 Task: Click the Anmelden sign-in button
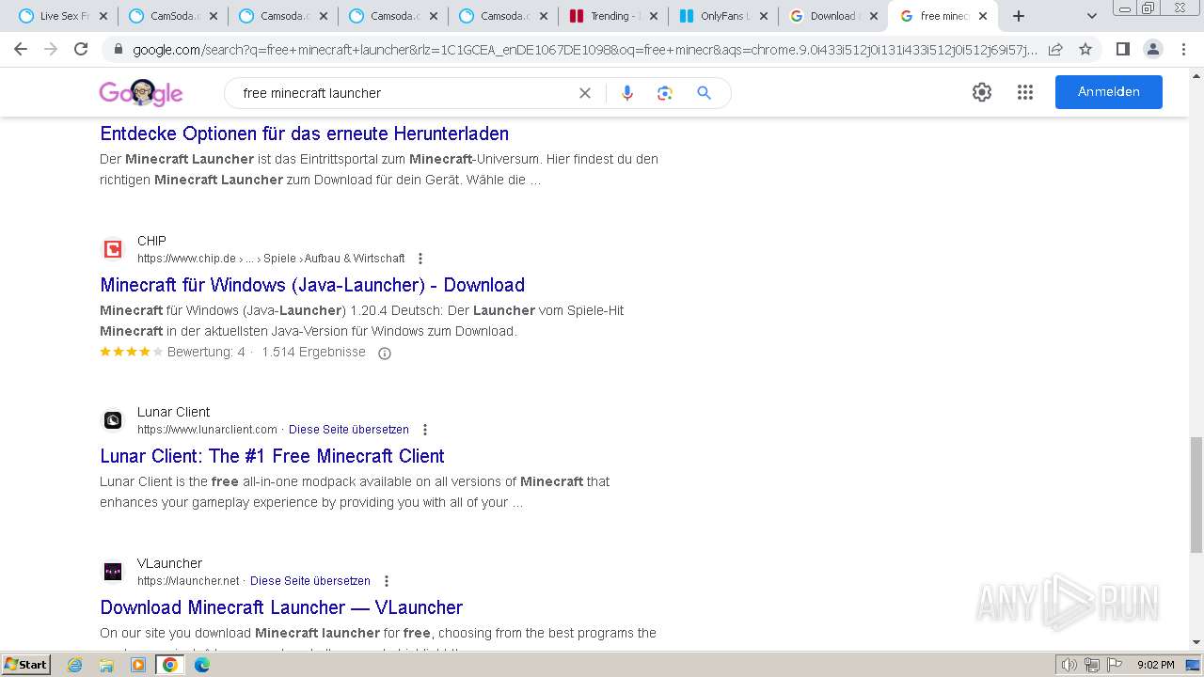1109,92
